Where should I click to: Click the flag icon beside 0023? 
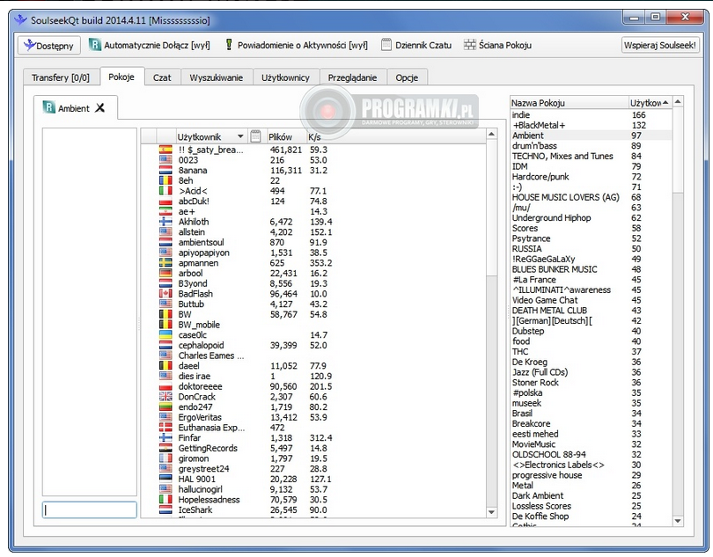(165, 159)
